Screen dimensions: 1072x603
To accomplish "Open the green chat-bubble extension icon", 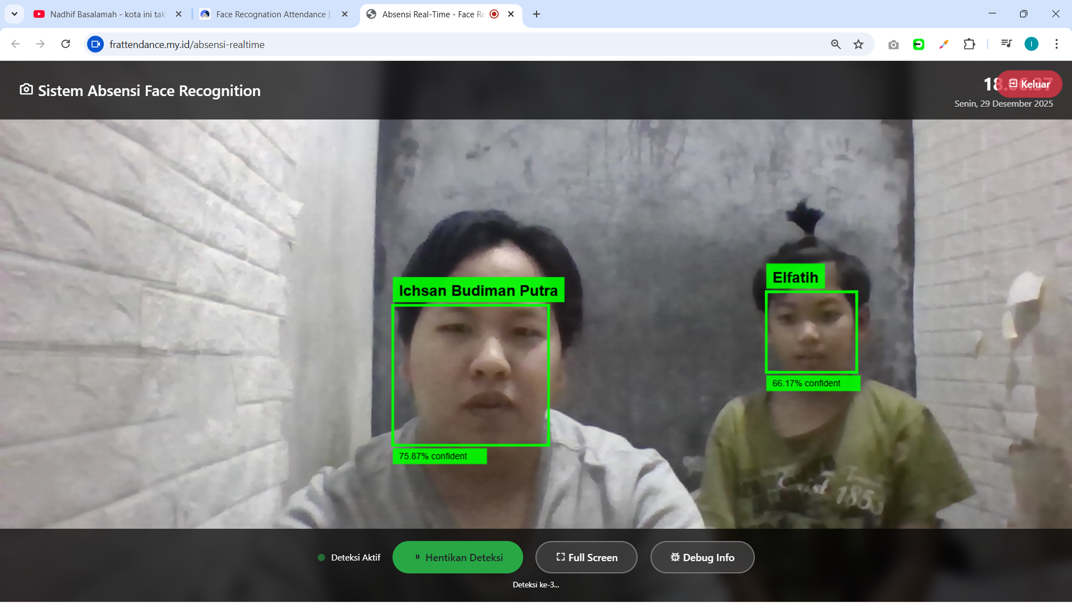I will [918, 44].
